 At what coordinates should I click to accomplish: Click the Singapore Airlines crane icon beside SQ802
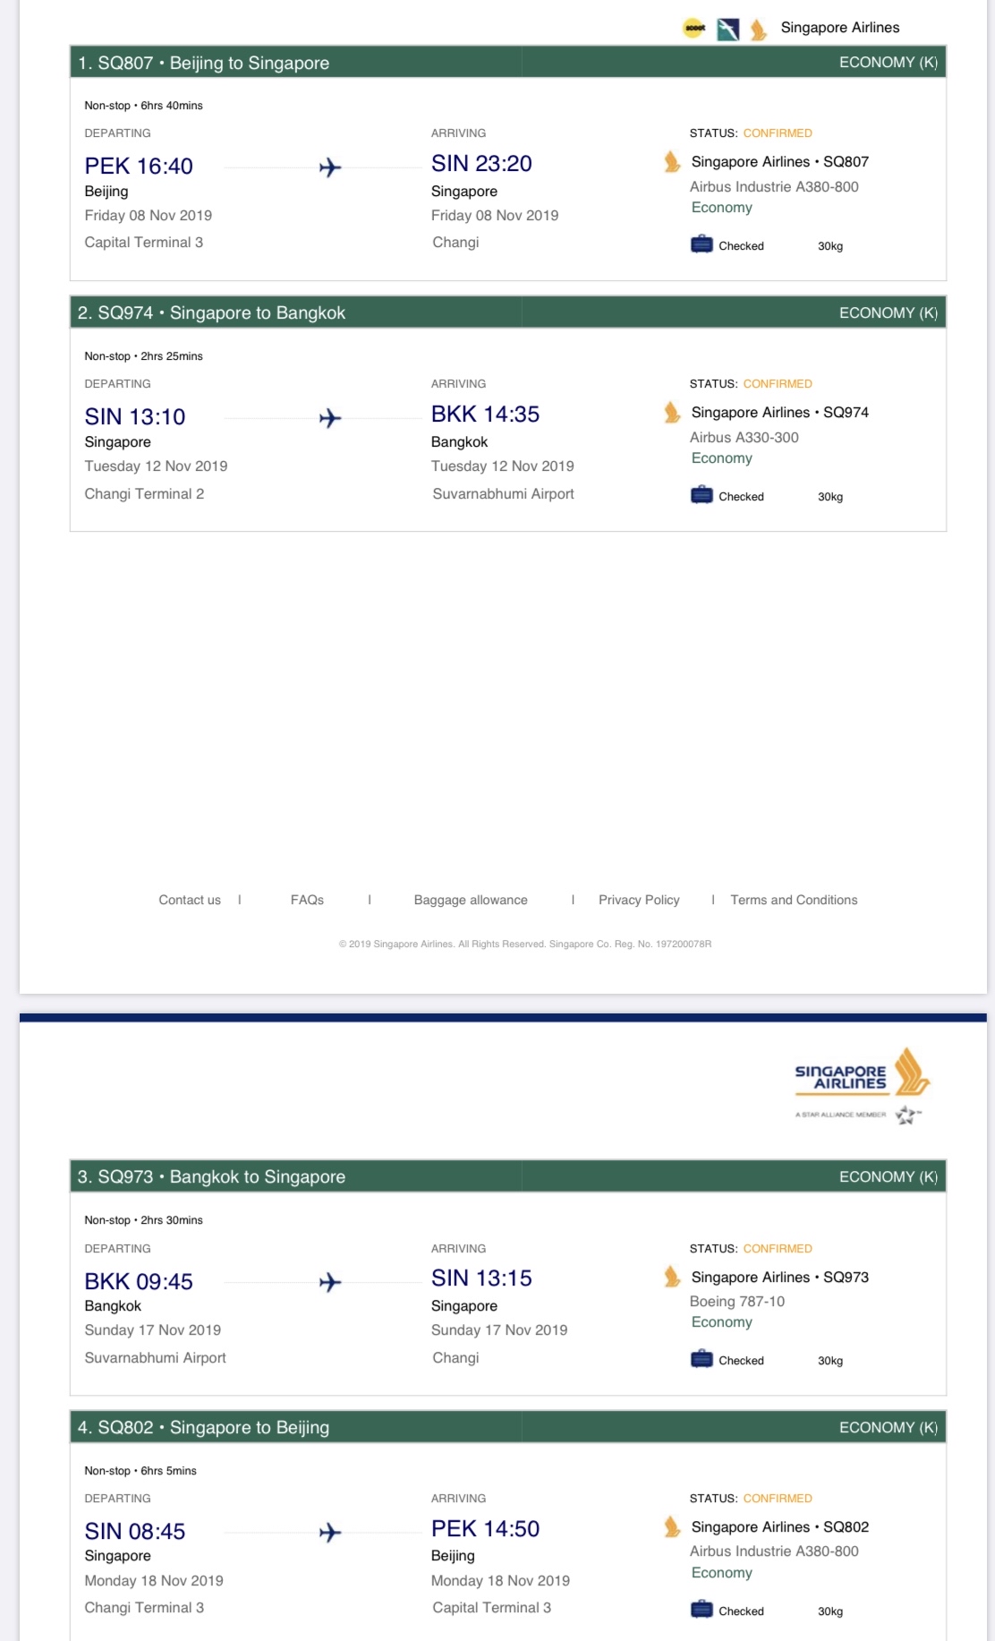[672, 1526]
